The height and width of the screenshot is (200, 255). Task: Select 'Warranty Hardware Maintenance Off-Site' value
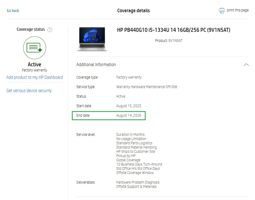point(146,87)
